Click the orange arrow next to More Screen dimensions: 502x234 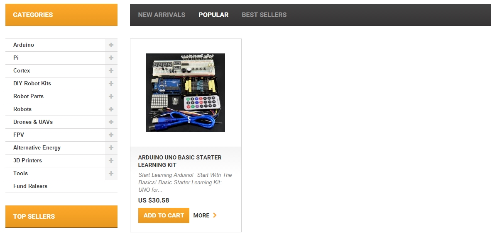click(x=215, y=215)
